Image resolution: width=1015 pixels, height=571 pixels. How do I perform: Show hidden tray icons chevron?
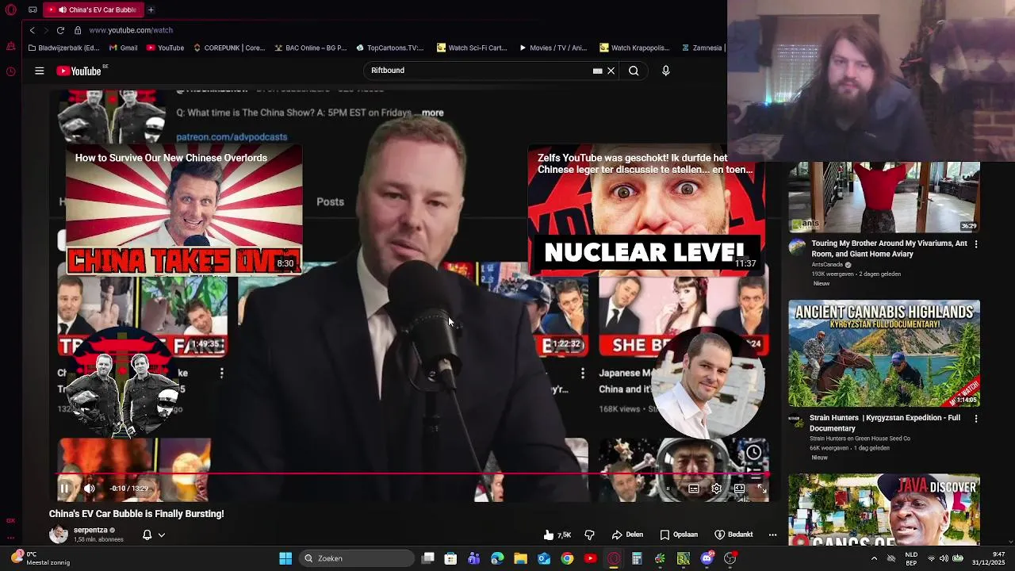tap(874, 558)
